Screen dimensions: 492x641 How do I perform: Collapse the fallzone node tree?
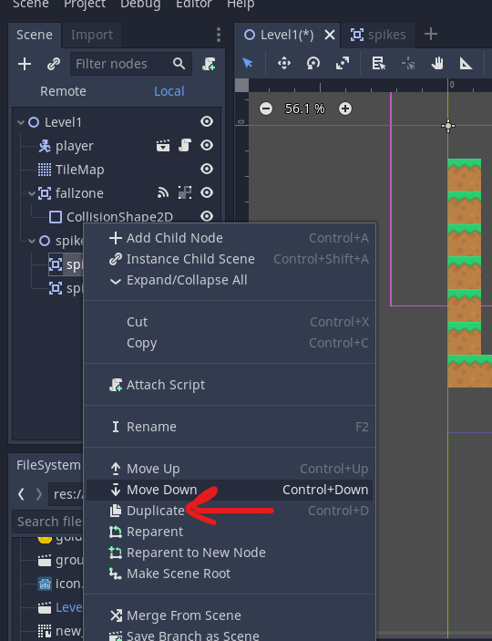pos(32,193)
